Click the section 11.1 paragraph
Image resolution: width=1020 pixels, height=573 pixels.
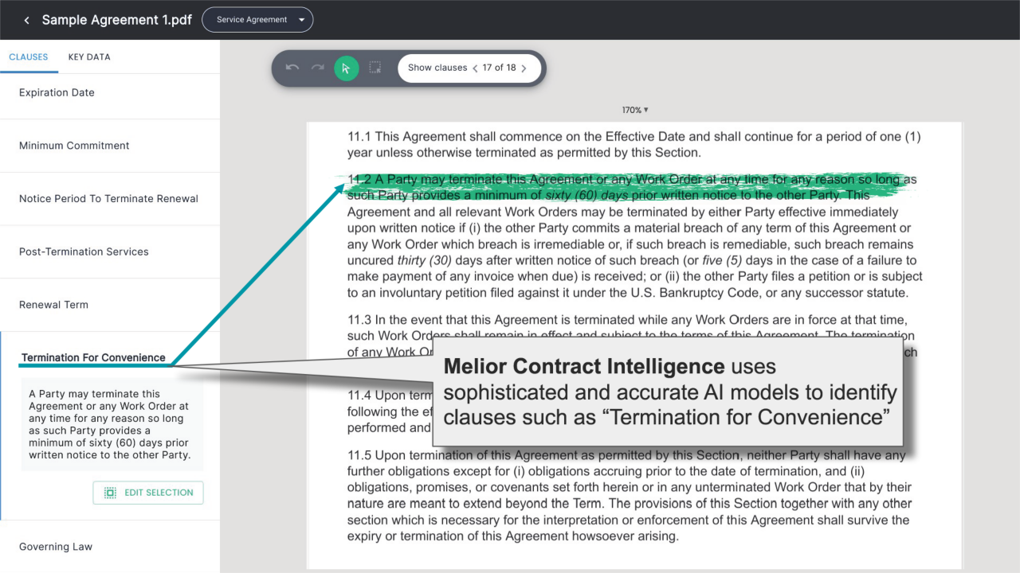[x=634, y=144]
